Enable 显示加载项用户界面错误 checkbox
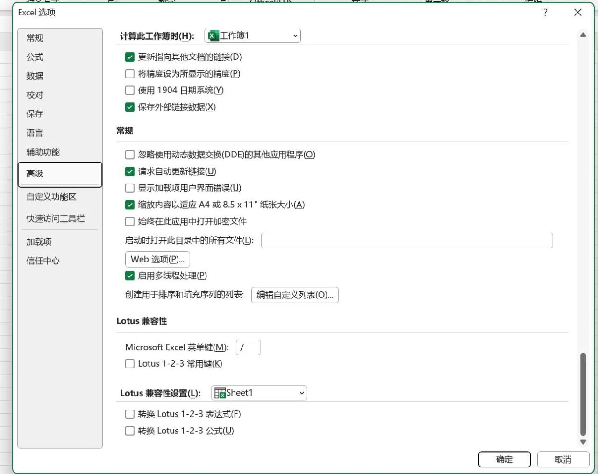The width and height of the screenshot is (598, 474). [130, 188]
